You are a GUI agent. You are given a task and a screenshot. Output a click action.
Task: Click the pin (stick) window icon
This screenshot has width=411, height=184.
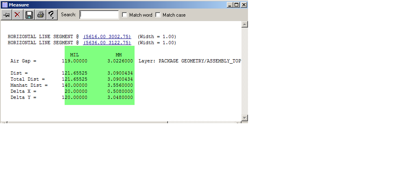click(6, 15)
